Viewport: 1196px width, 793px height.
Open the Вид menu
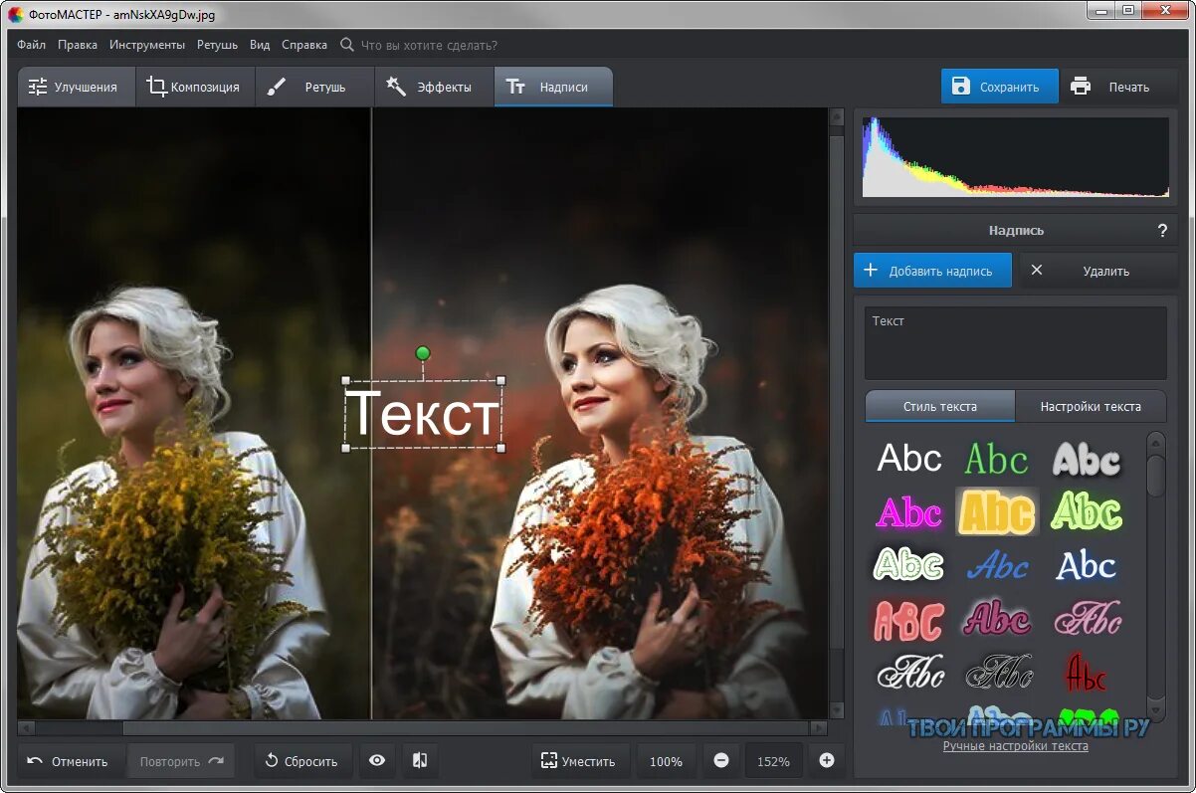(260, 45)
